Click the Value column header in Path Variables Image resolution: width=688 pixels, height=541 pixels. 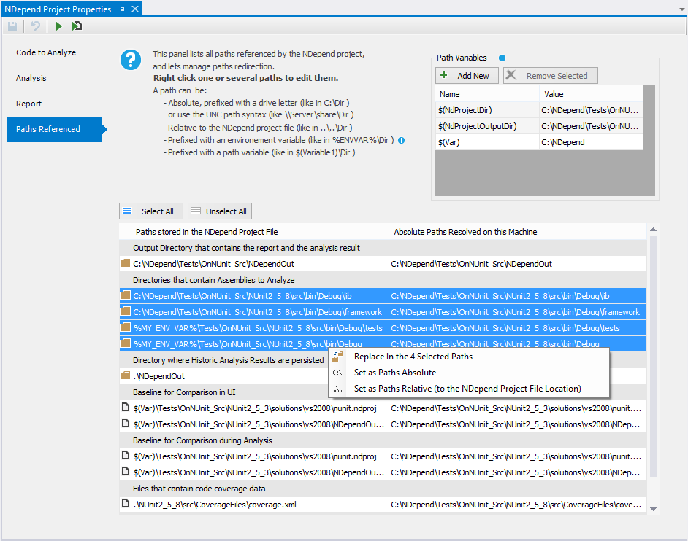pyautogui.click(x=591, y=94)
